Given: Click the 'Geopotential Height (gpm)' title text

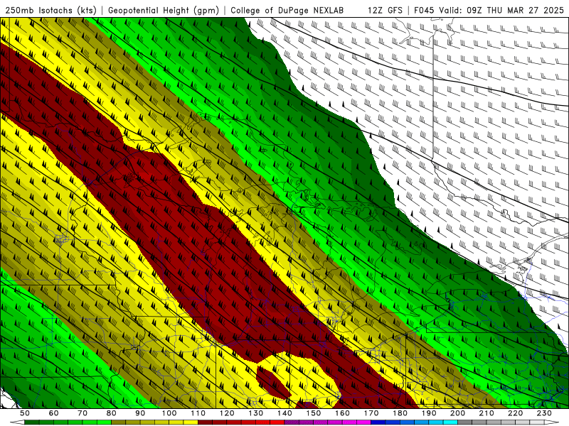Looking at the screenshot, I should 164,10.
